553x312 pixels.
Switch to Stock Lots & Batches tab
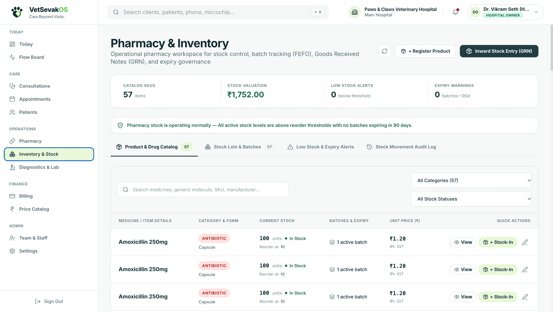tap(240, 147)
